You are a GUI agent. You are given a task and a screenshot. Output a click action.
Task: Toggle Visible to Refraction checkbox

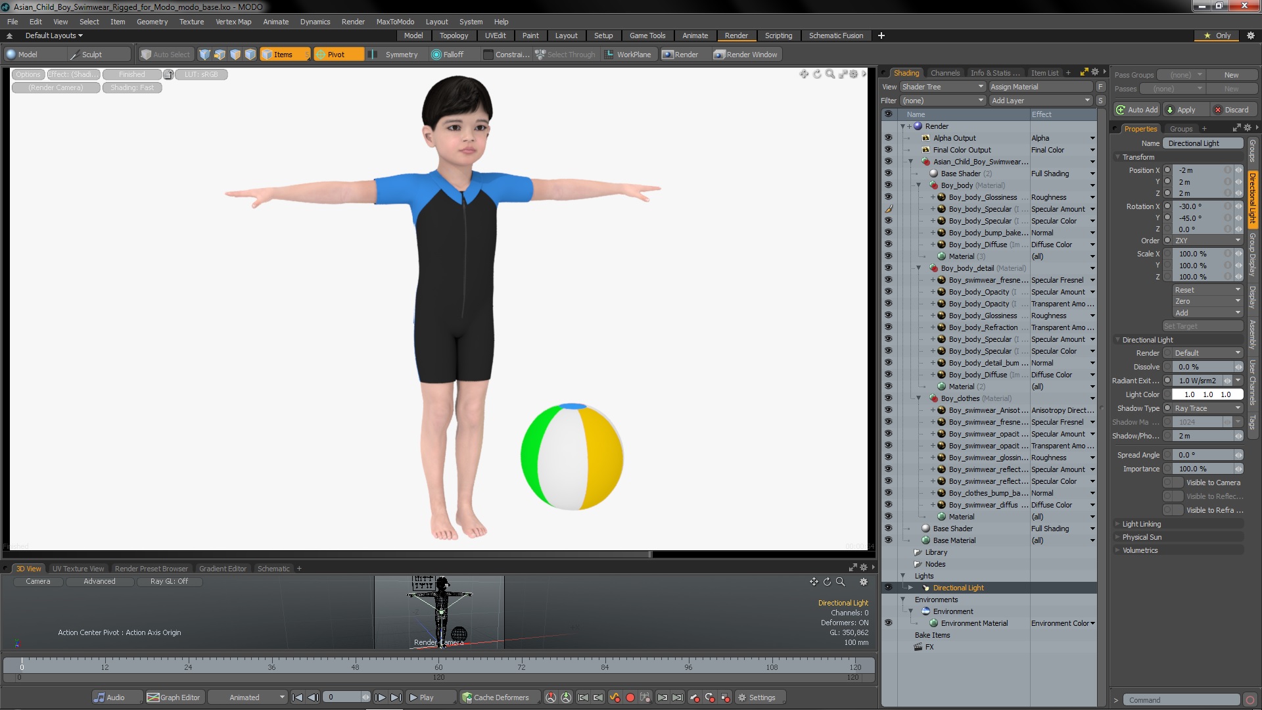[x=1173, y=510]
